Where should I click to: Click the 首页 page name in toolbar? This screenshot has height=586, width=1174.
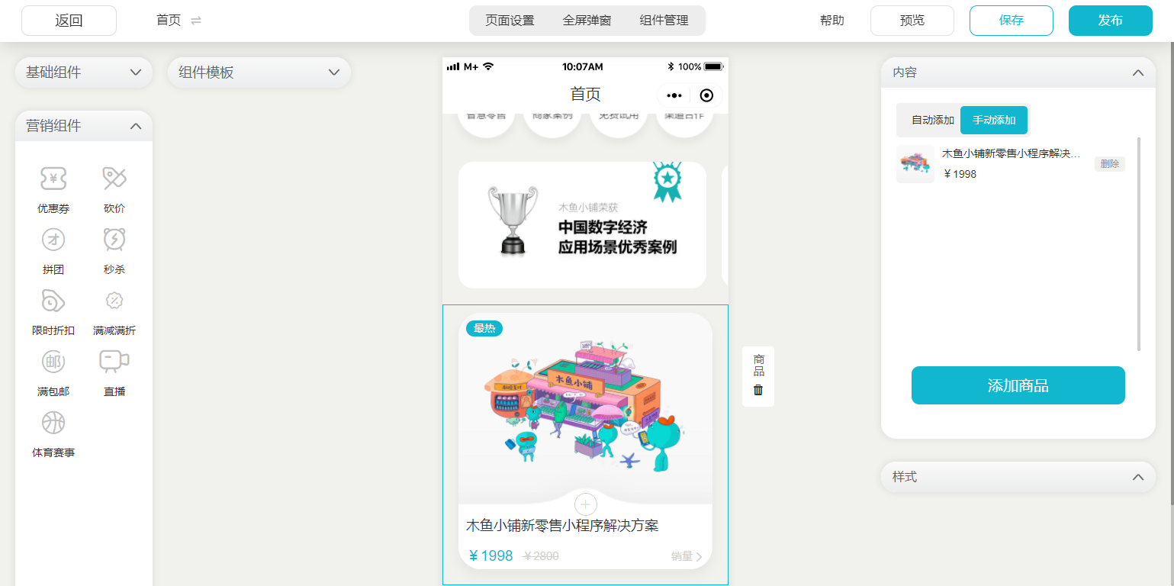[169, 21]
